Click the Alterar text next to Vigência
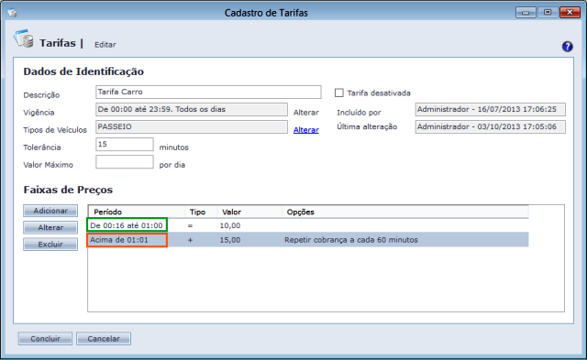Screen dimensions: 587x360 (305, 112)
